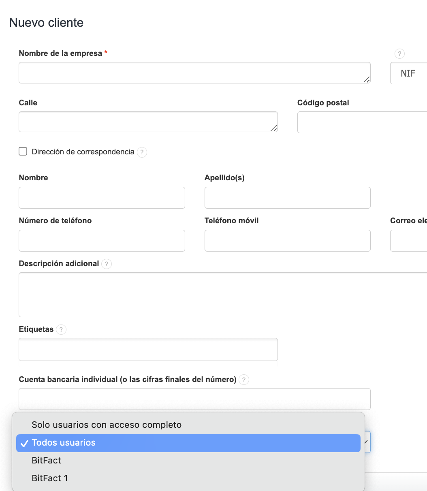The width and height of the screenshot is (427, 491).
Task: Click the Apellido(s) input field
Action: coord(287,198)
